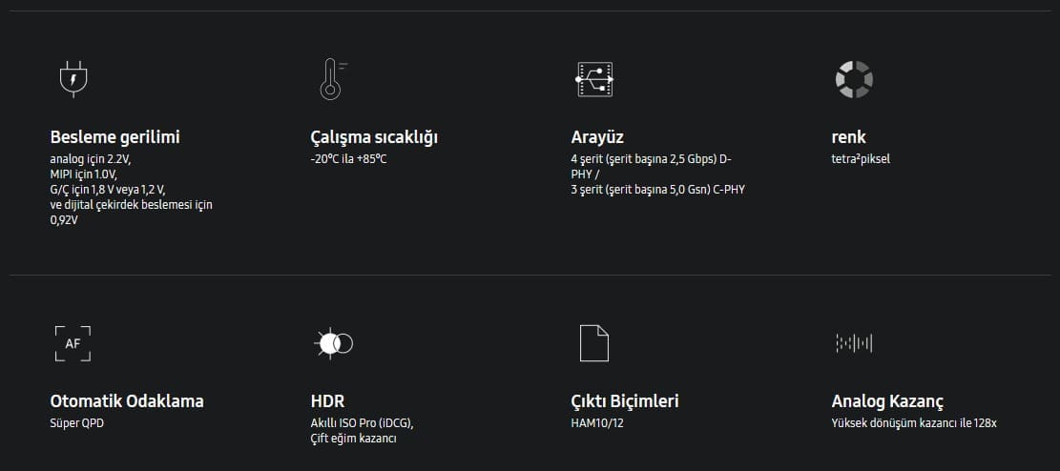Click the AF autofocus icon
The image size is (1060, 471).
73,343
